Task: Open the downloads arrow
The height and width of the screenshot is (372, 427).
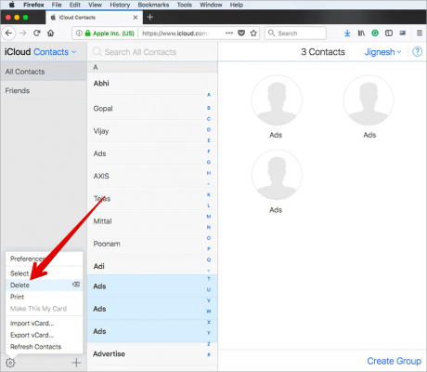Action: (x=347, y=33)
